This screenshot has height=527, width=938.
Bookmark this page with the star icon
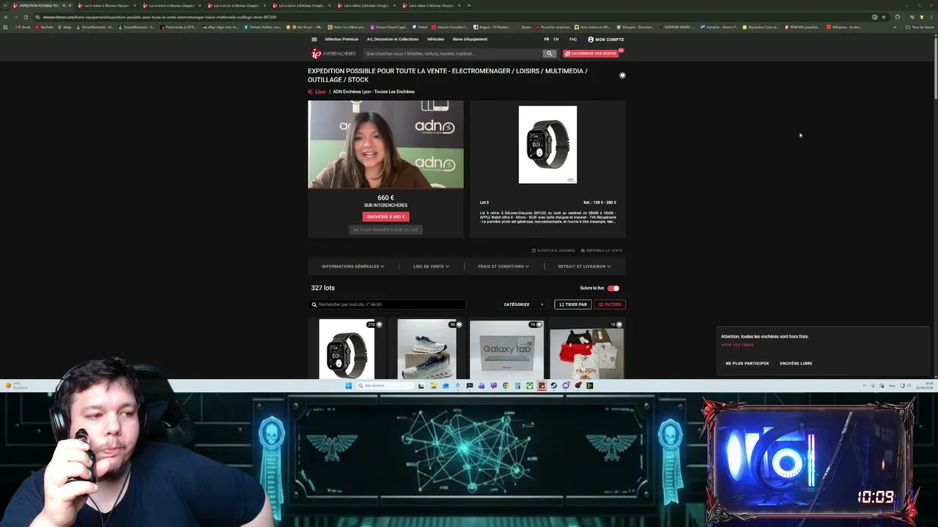click(884, 17)
